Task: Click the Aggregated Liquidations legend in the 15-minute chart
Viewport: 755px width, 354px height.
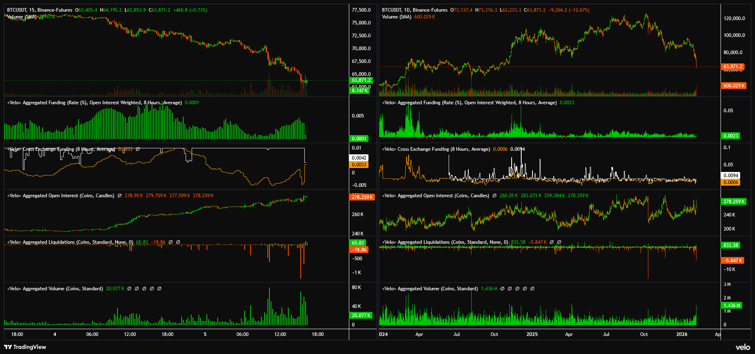Action: [70, 242]
